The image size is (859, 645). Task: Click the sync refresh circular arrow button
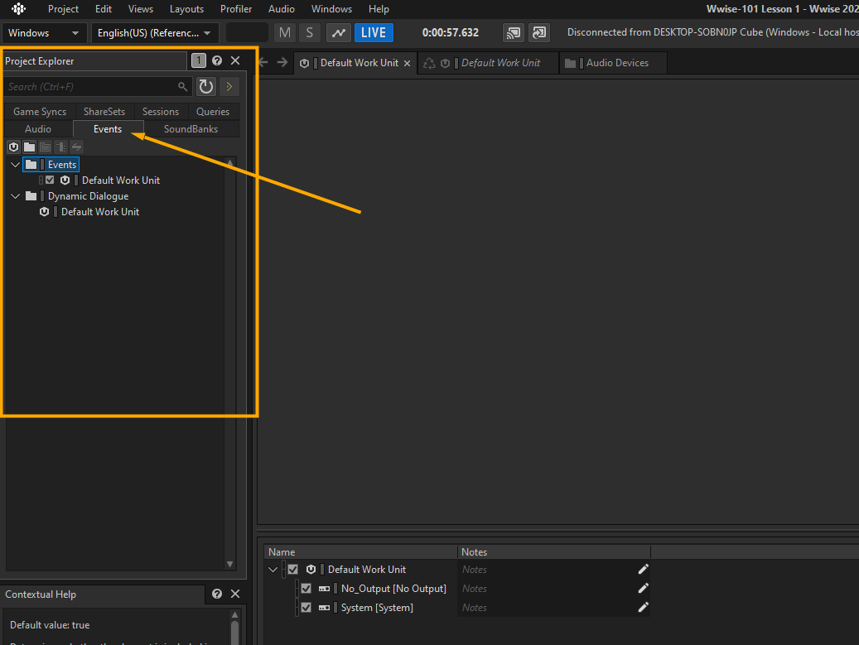(x=206, y=86)
